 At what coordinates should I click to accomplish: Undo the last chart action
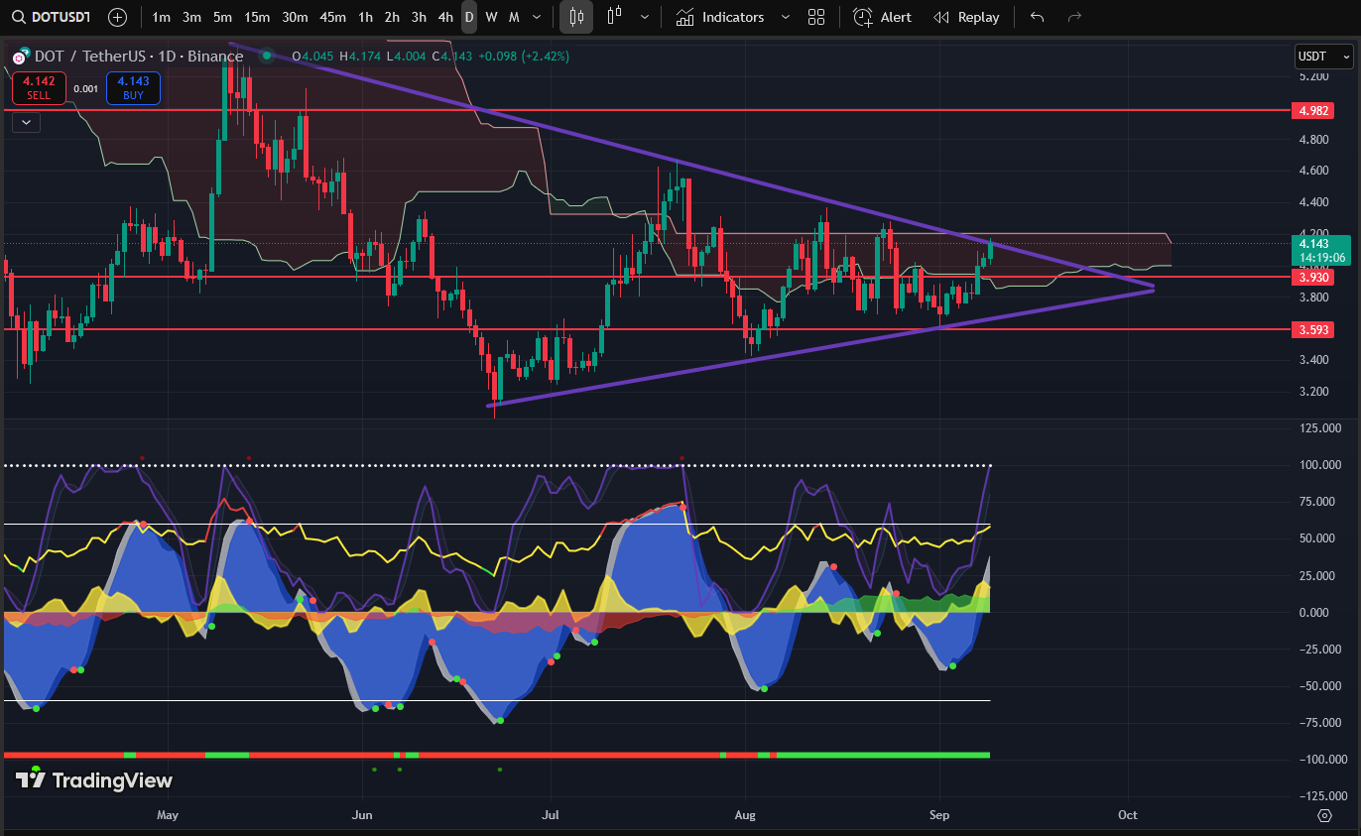point(1037,17)
